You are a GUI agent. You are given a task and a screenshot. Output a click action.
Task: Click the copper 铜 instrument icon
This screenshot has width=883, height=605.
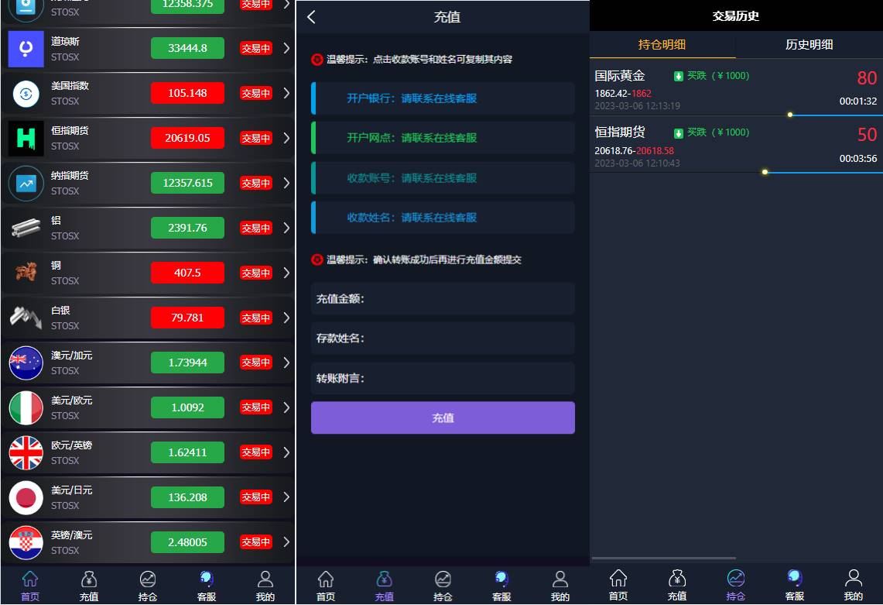pos(26,273)
